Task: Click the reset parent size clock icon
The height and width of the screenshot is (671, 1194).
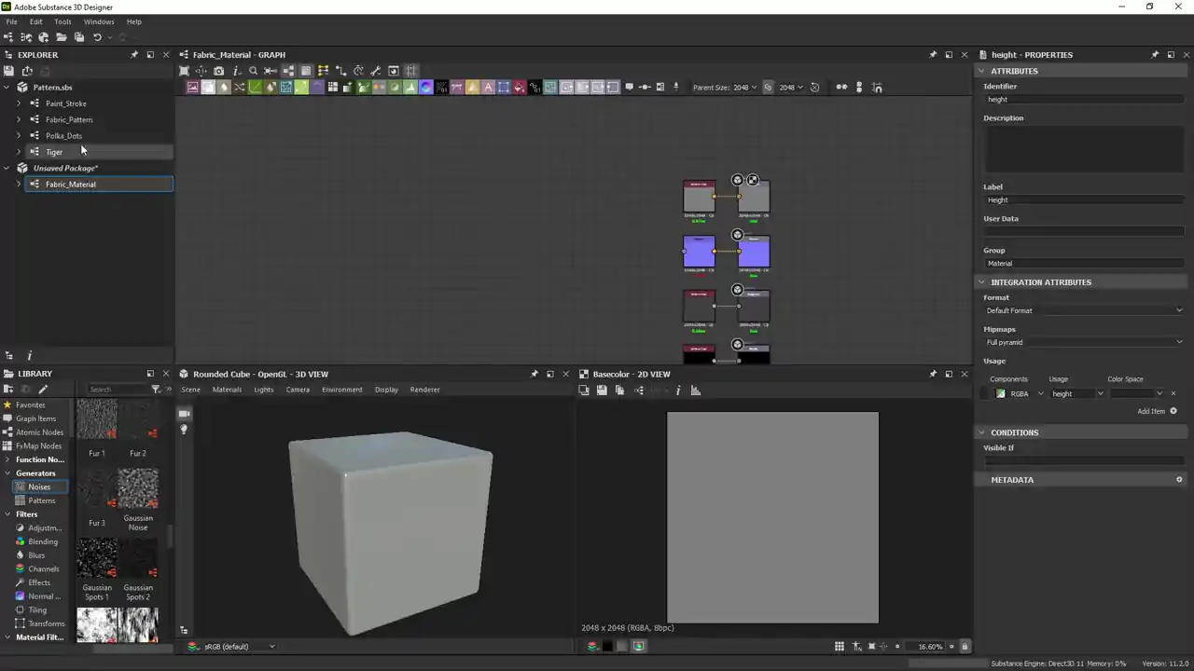Action: pyautogui.click(x=814, y=88)
